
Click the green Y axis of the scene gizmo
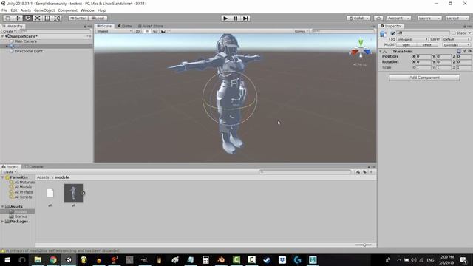pos(361,43)
